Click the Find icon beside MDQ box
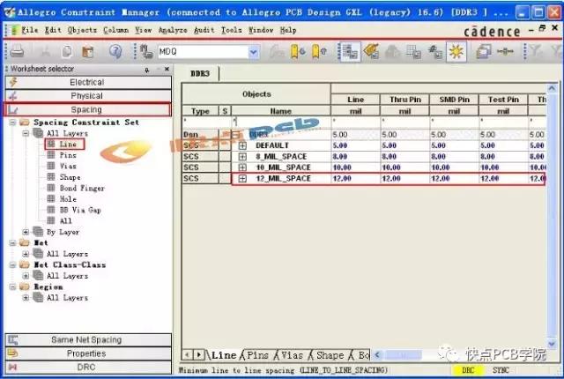Viewport: 564px width, 379px height. coord(146,51)
